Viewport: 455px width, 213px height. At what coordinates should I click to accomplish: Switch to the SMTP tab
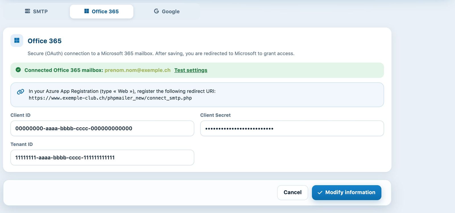pos(36,11)
